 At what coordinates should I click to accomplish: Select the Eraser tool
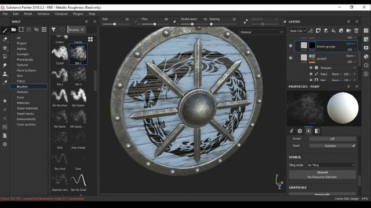point(5,39)
